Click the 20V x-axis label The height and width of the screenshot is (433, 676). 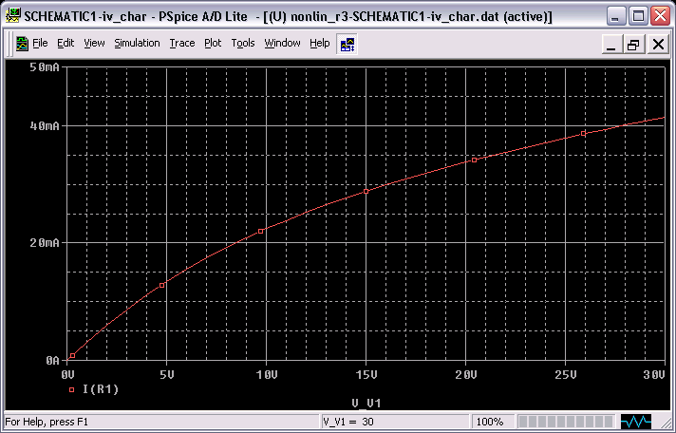tap(465, 374)
